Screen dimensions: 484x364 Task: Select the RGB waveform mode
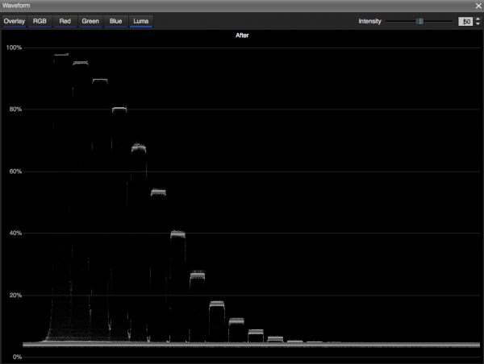pos(40,21)
